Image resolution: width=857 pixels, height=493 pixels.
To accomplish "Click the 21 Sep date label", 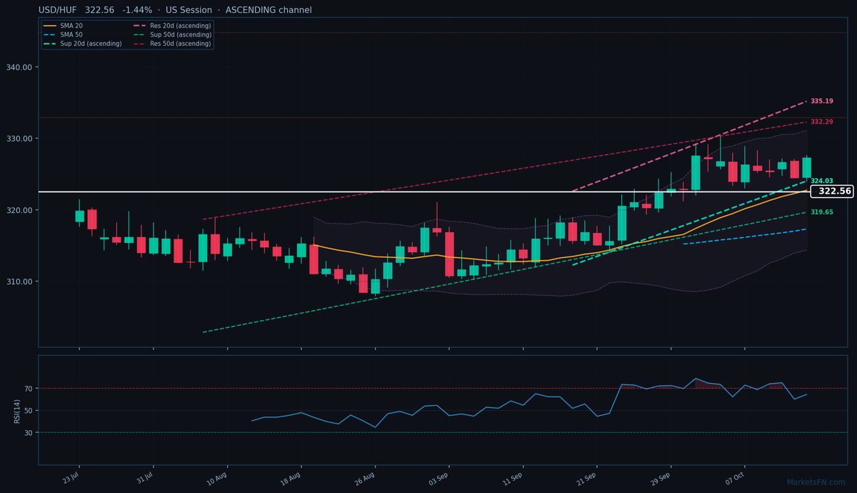I will (x=588, y=479).
